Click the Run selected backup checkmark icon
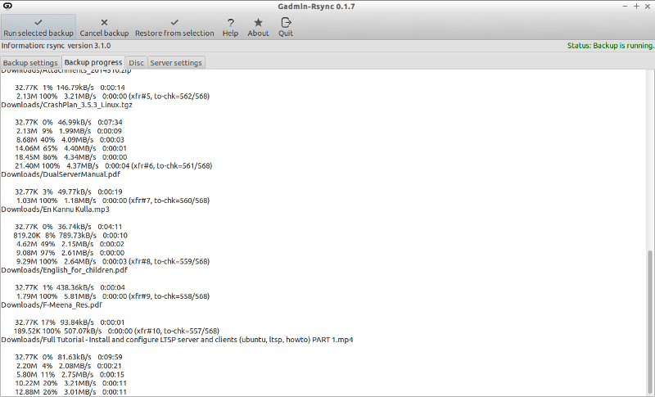655x397 pixels. pyautogui.click(x=38, y=22)
